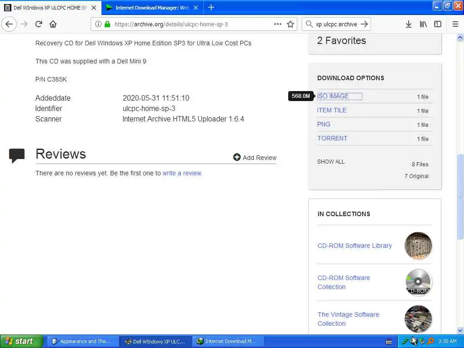Image resolution: width=464 pixels, height=348 pixels.
Task: Click the vertical scrollbar up arrow
Action: coord(460,38)
